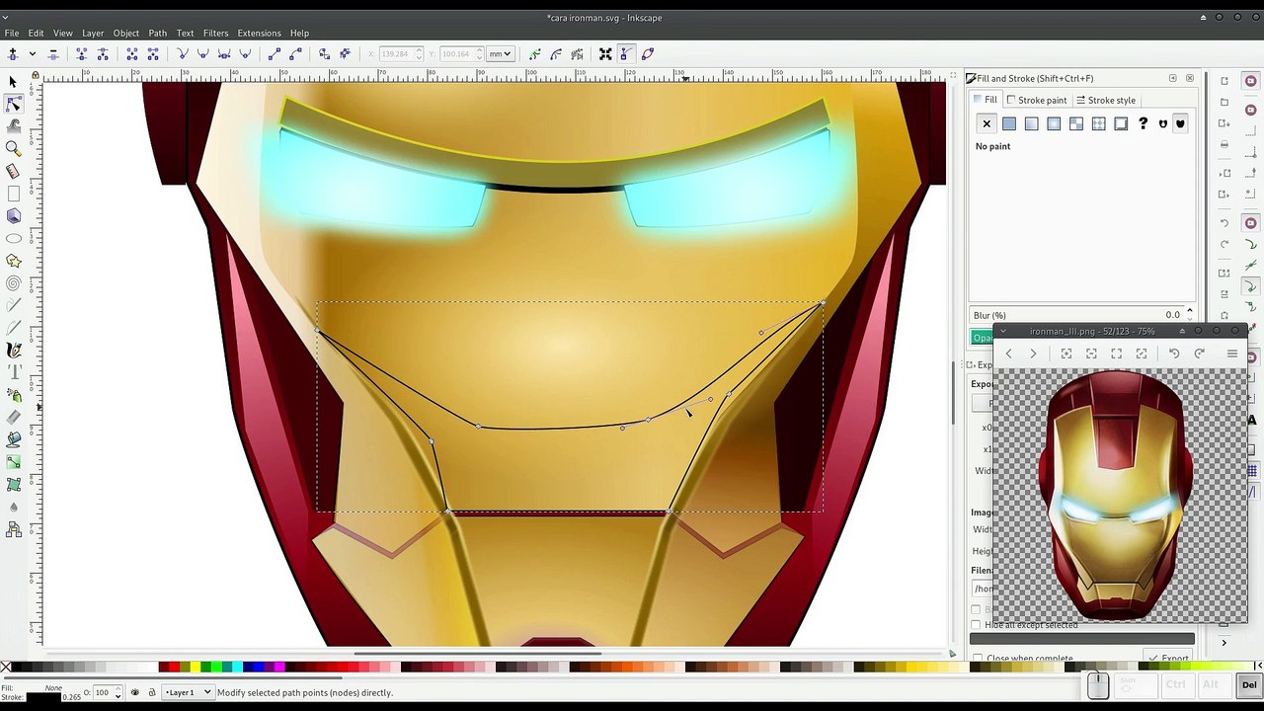Switch to Stroke paint tab

(1036, 100)
